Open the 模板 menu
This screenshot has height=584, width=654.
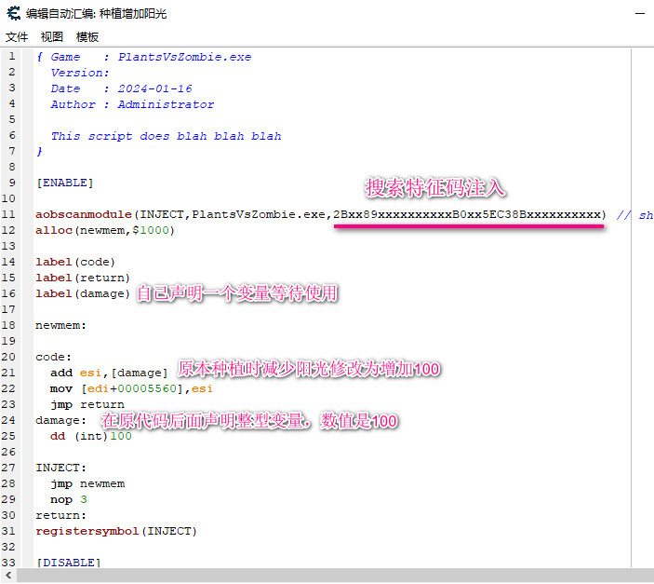pyautogui.click(x=87, y=37)
